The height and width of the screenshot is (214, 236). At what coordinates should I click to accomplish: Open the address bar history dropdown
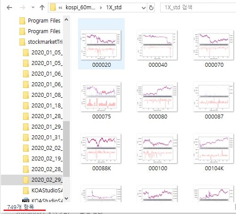coord(144,8)
